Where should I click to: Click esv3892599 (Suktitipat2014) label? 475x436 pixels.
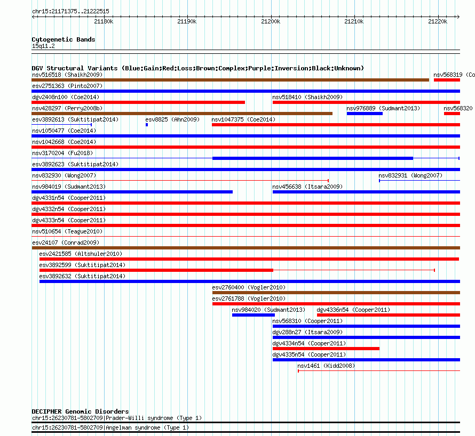[x=82, y=265]
